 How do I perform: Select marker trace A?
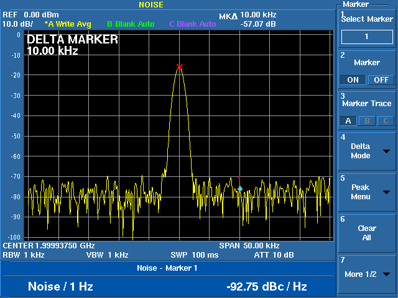(348, 121)
